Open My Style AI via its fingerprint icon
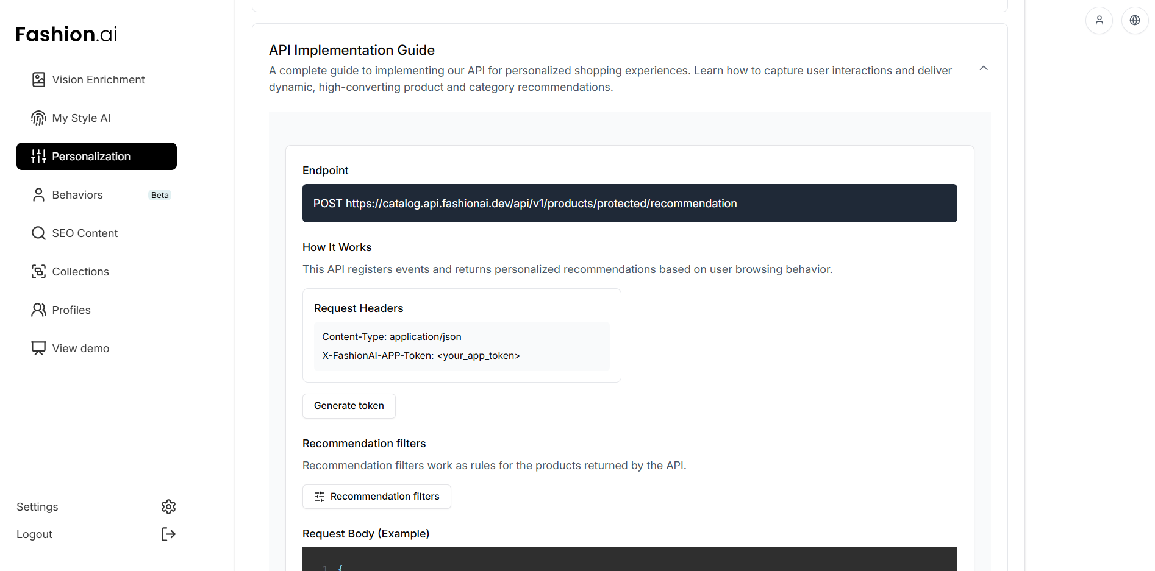Viewport: 1155px width, 571px height. click(38, 118)
